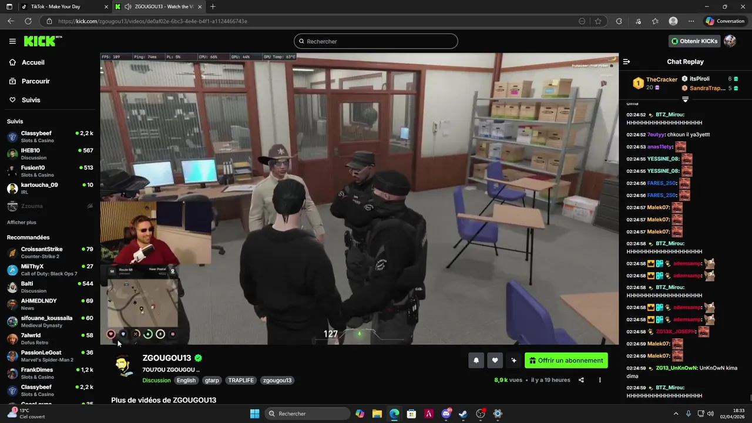Reload page with browser refresh icon
The width and height of the screenshot is (752, 423).
28,21
